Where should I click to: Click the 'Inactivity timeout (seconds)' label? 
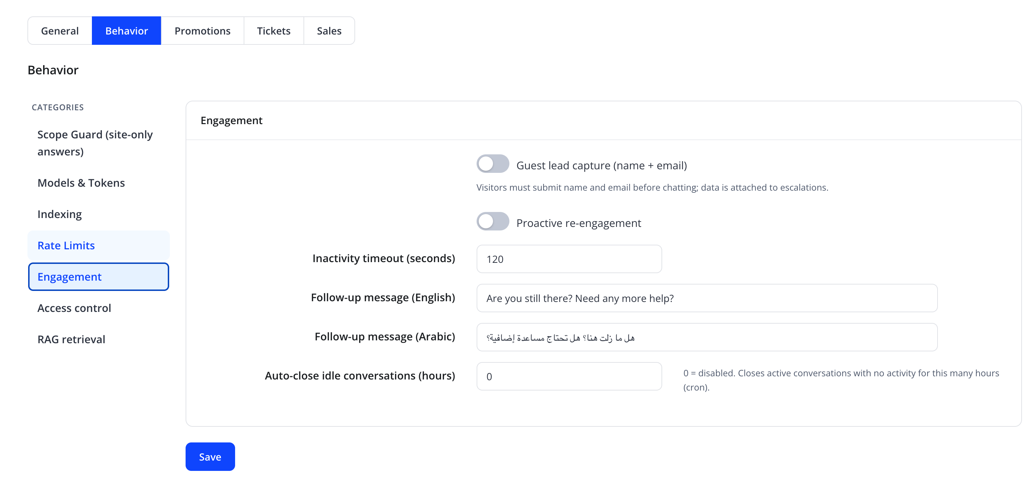[384, 259]
